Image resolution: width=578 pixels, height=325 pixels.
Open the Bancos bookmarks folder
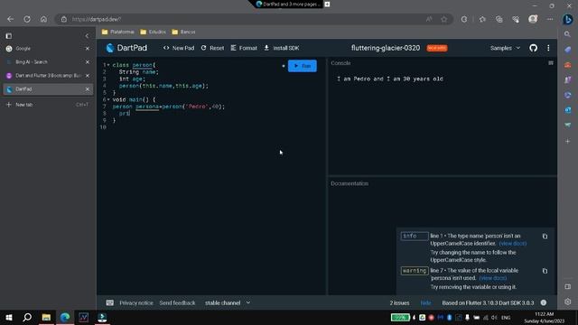point(183,32)
